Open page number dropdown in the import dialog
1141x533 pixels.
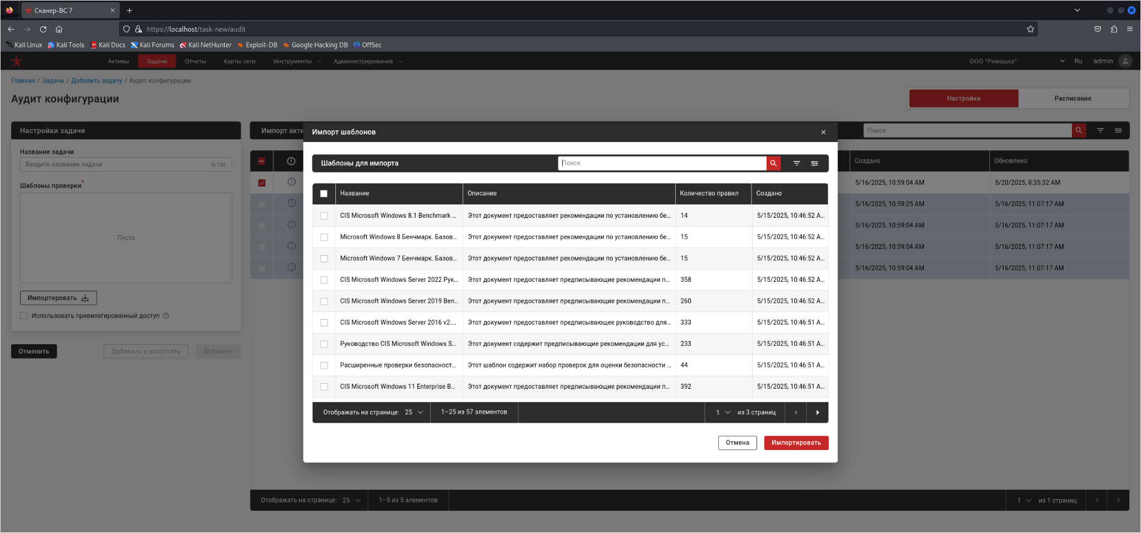tap(723, 413)
